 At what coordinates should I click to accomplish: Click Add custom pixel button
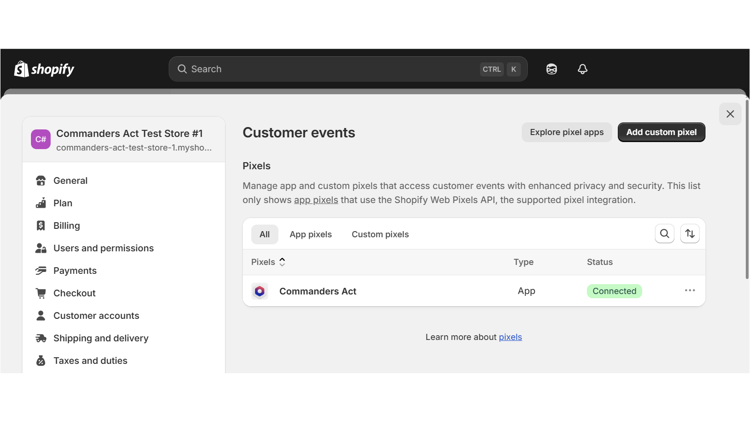tap(661, 132)
